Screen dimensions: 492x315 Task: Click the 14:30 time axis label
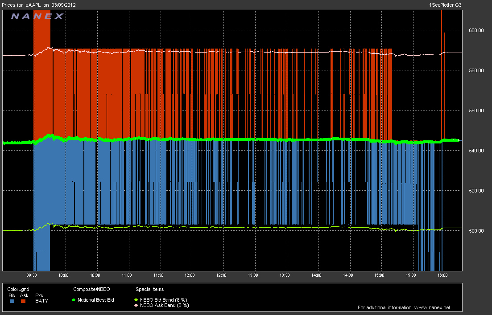pos(348,275)
